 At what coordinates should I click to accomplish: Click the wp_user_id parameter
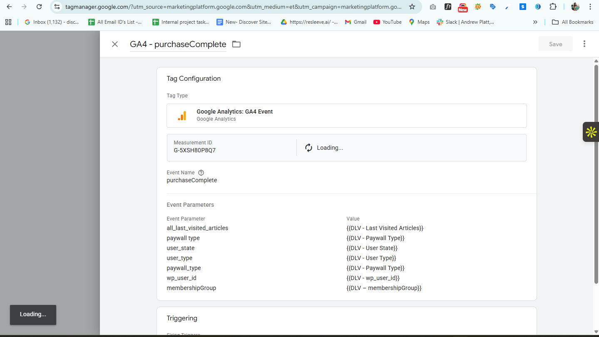(x=181, y=278)
